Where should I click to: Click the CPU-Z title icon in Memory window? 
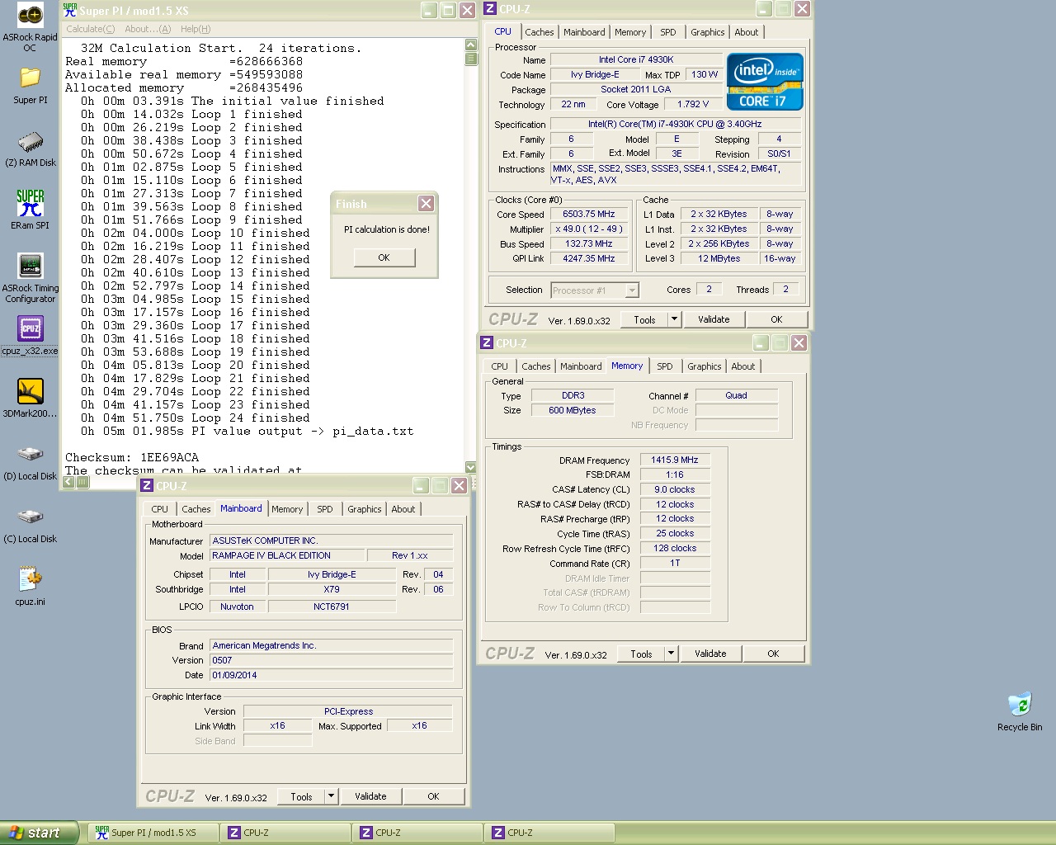point(487,343)
